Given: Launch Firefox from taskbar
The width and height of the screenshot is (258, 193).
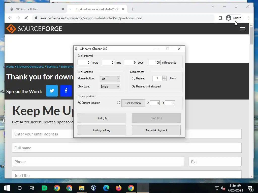Looking at the screenshot, I should tap(118, 188).
